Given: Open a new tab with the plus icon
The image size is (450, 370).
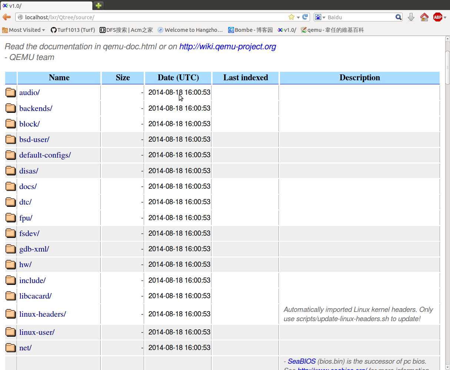Looking at the screenshot, I should click(98, 6).
